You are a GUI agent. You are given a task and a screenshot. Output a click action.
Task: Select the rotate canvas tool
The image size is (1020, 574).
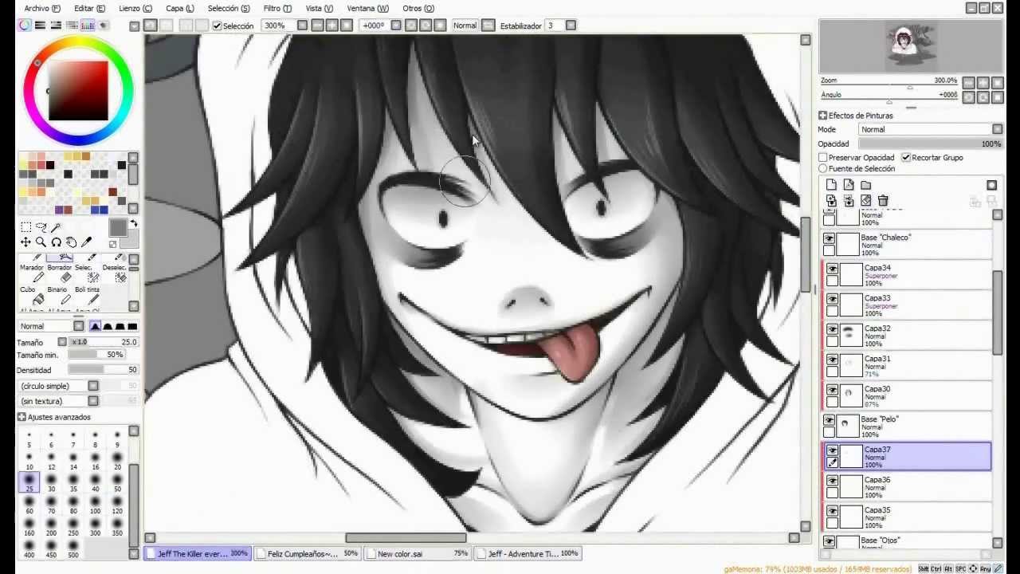click(56, 242)
